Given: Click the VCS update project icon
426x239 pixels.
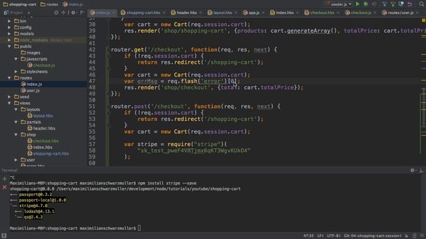Looking at the screenshot, I should [x=385, y=4].
